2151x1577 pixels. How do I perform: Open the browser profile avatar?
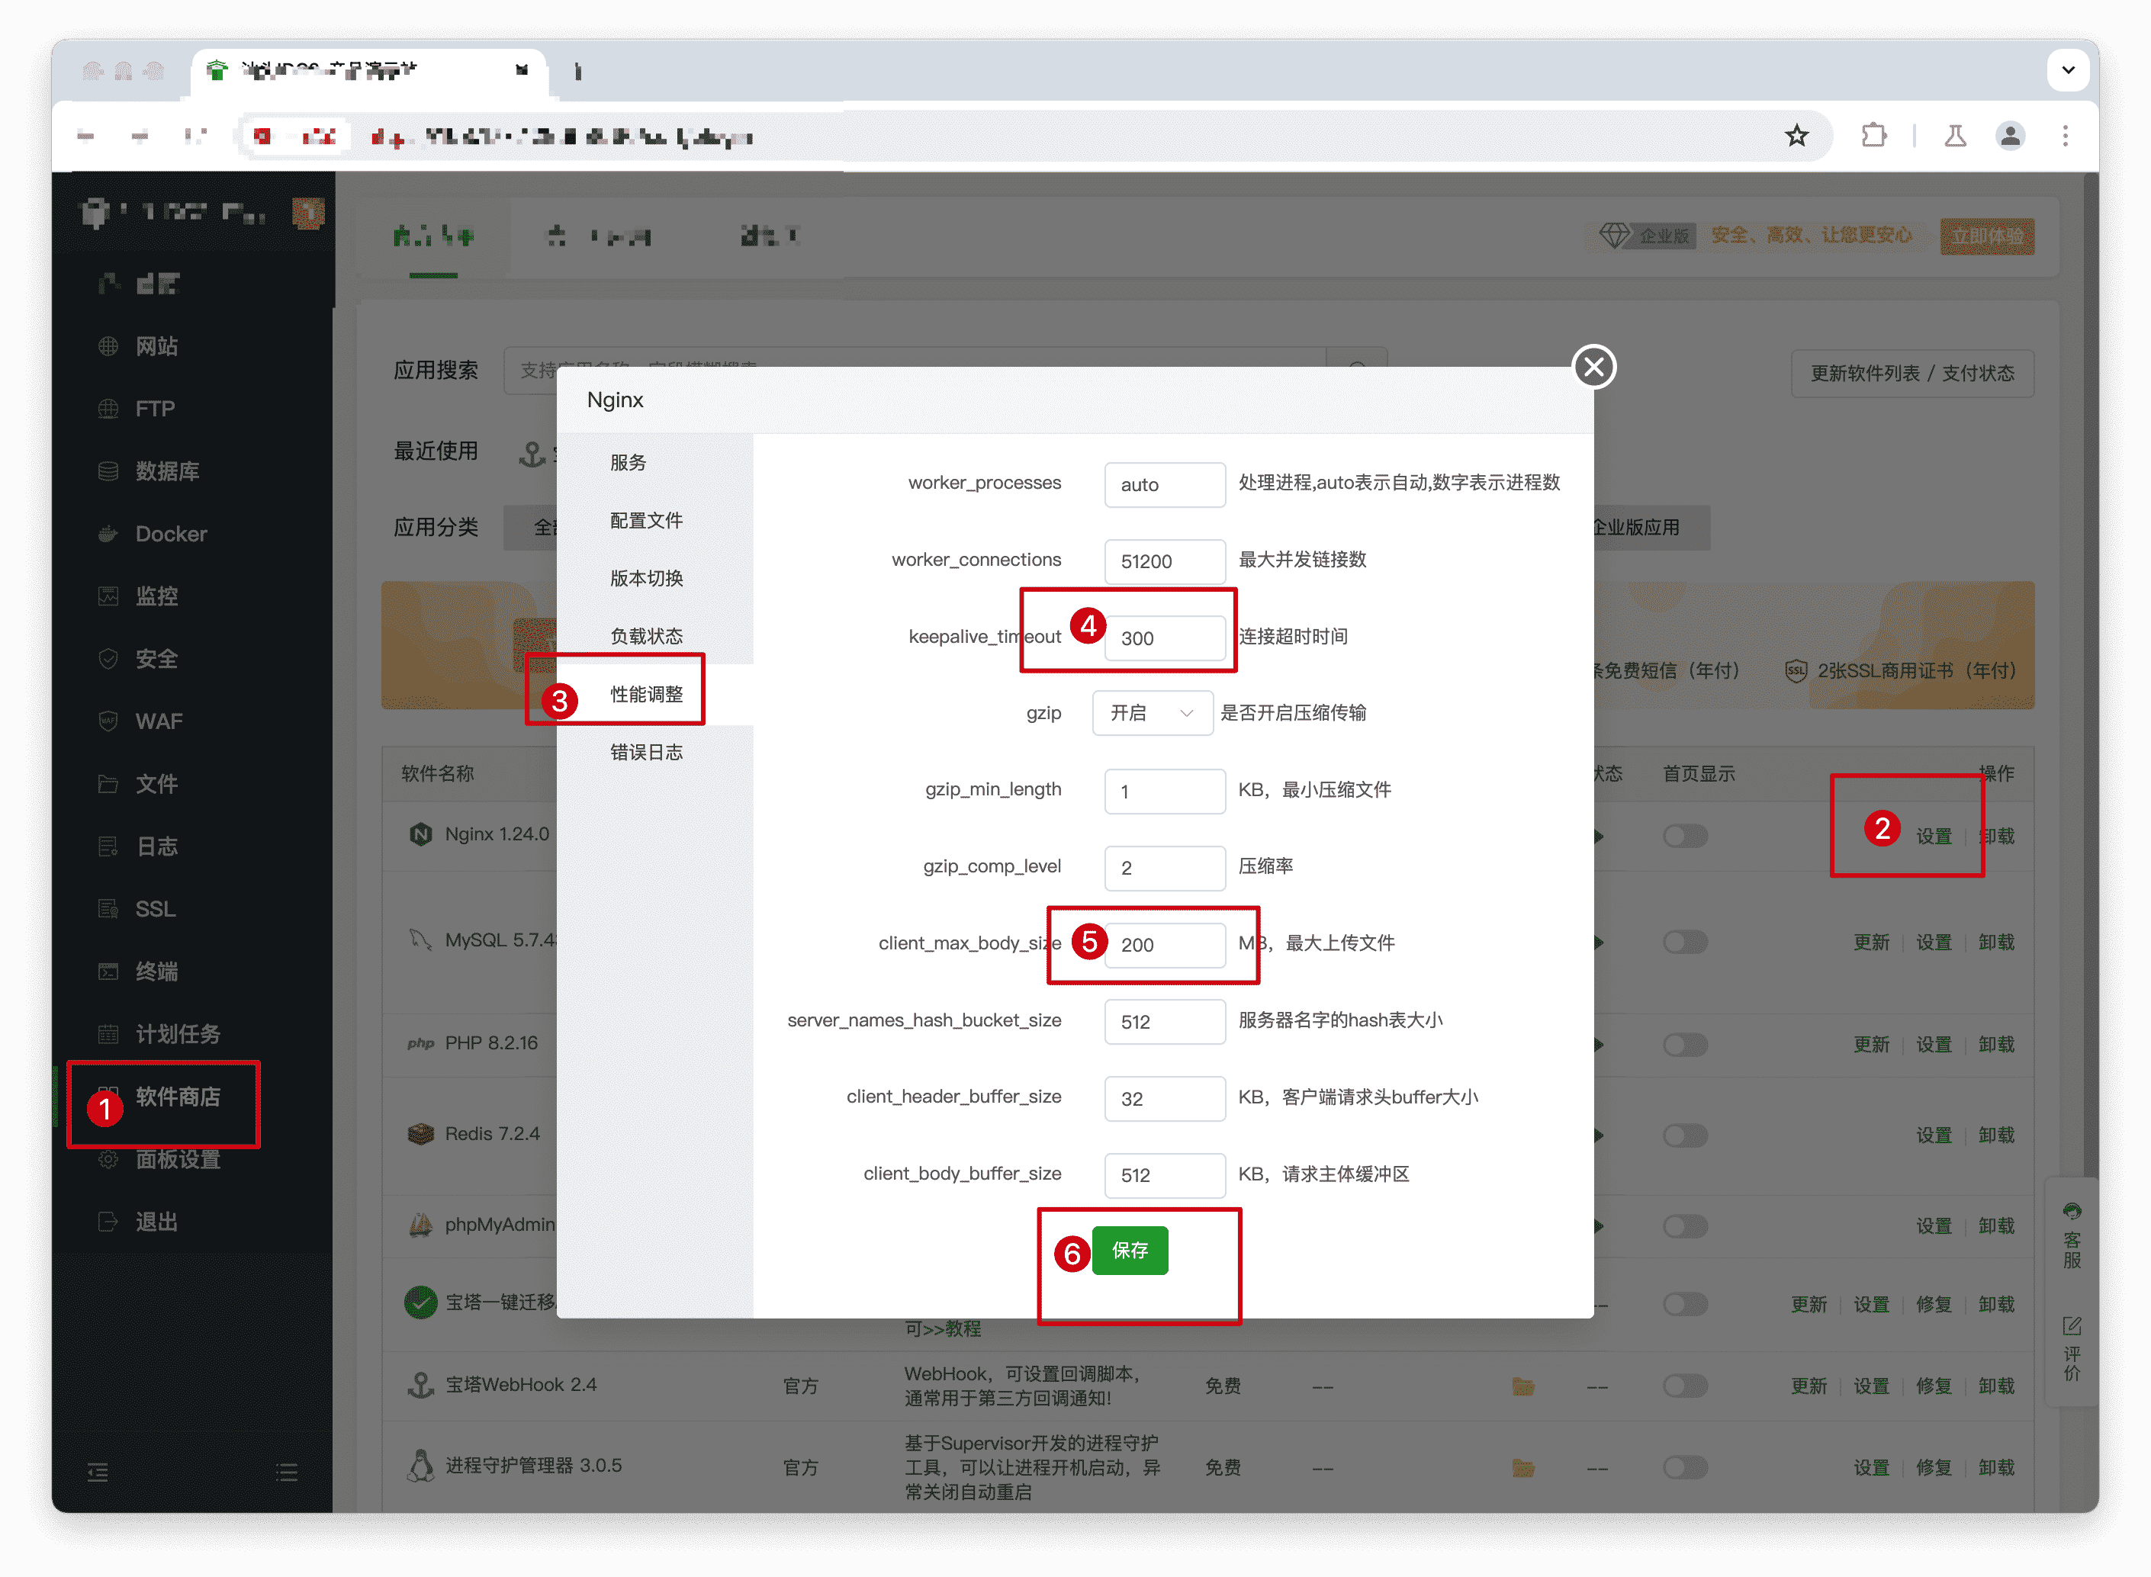pos(2010,136)
